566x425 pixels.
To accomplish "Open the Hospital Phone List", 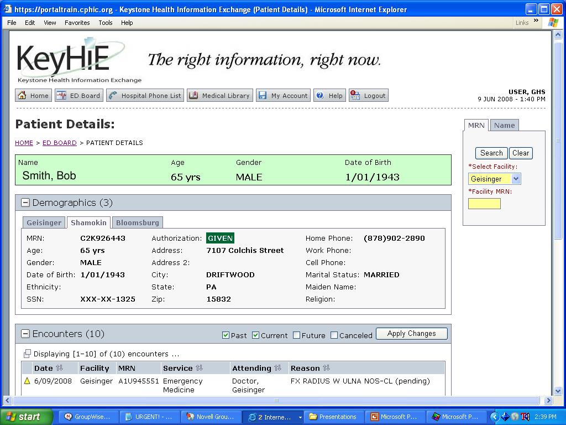I will pyautogui.click(x=145, y=95).
